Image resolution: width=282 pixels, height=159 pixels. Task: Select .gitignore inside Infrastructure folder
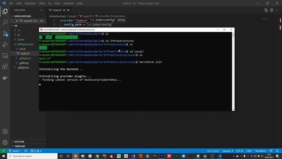[25, 58]
